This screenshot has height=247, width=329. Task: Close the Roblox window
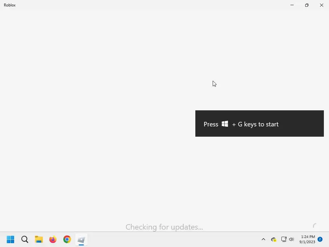tap(321, 5)
